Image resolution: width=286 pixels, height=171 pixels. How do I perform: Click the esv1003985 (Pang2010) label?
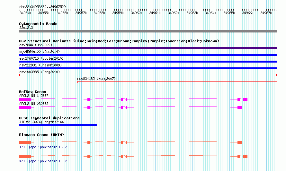(40, 72)
